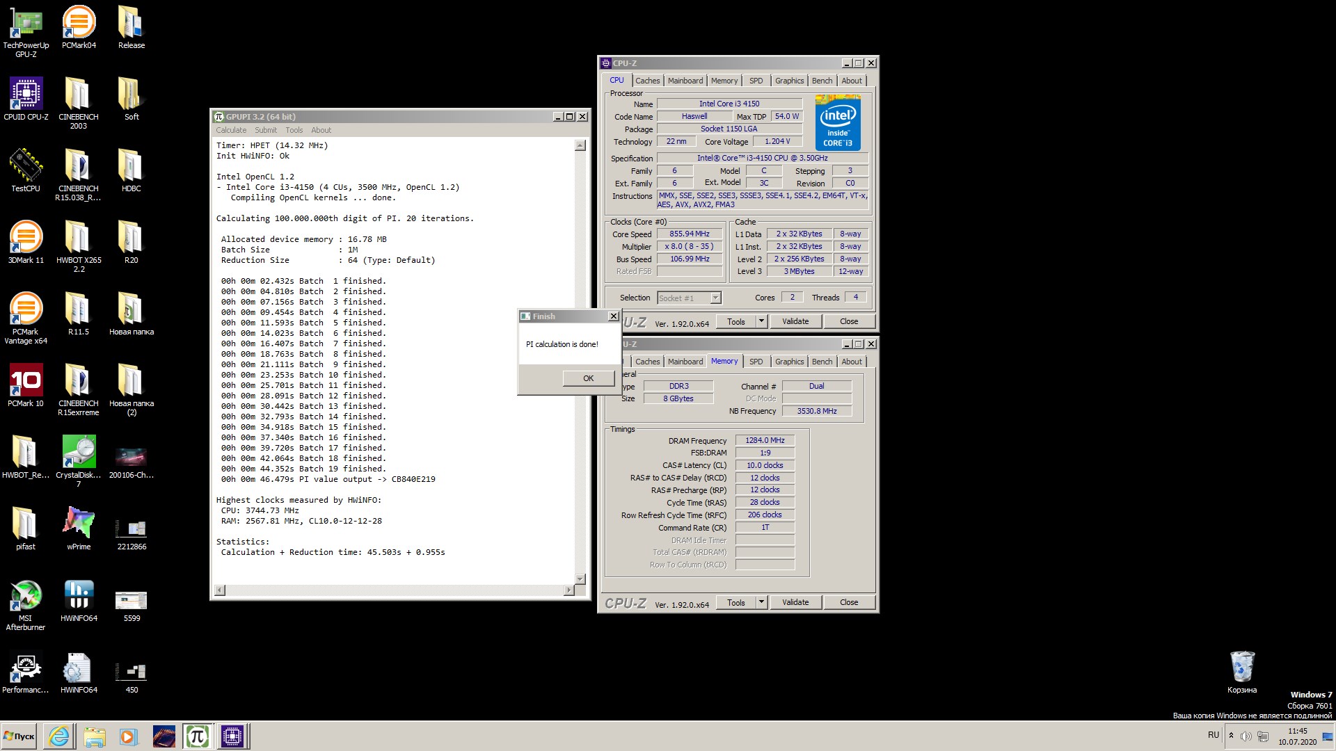
Task: Open SPD tab in top CPU-Z window
Action: (x=756, y=81)
